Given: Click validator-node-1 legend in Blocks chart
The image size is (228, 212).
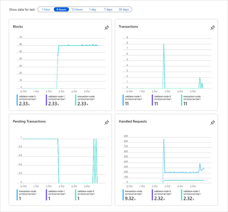Looking at the screenshot, I should click(56, 96).
